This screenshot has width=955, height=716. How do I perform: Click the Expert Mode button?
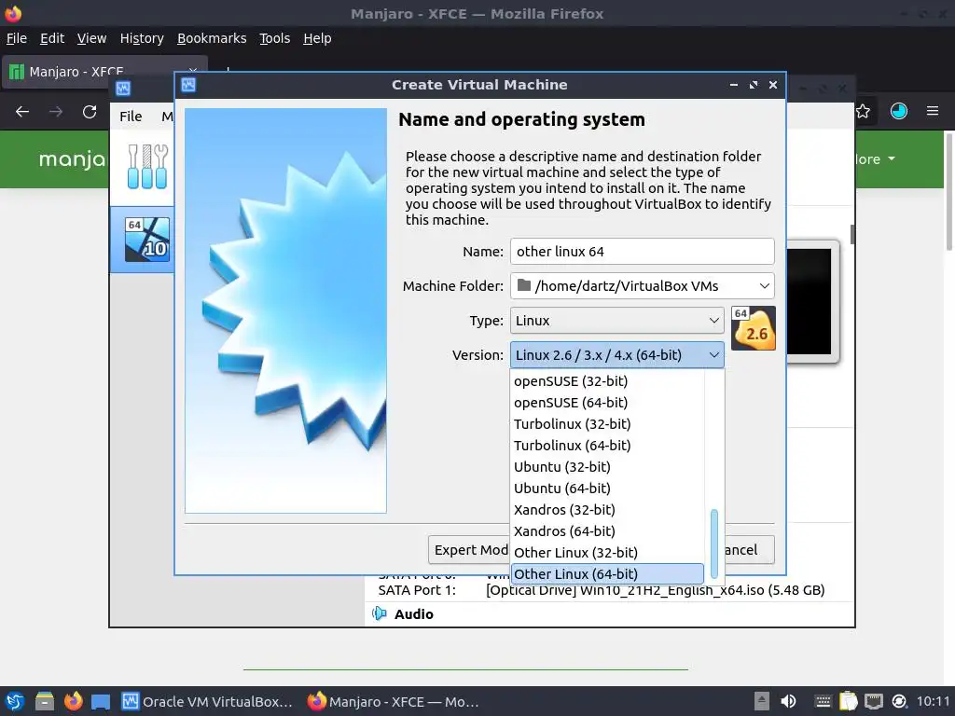[x=469, y=550]
